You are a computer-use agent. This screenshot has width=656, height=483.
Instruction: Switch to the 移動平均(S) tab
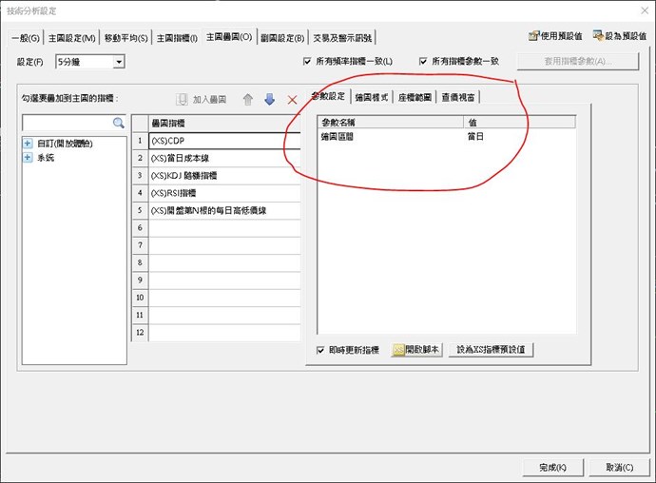125,37
